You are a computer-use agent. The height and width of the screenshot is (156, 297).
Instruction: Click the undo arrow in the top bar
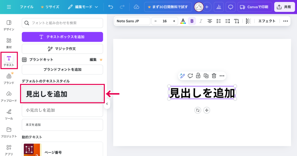[111, 7]
